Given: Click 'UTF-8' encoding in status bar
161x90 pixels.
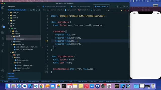Looking at the screenshot, I should tap(62, 81).
